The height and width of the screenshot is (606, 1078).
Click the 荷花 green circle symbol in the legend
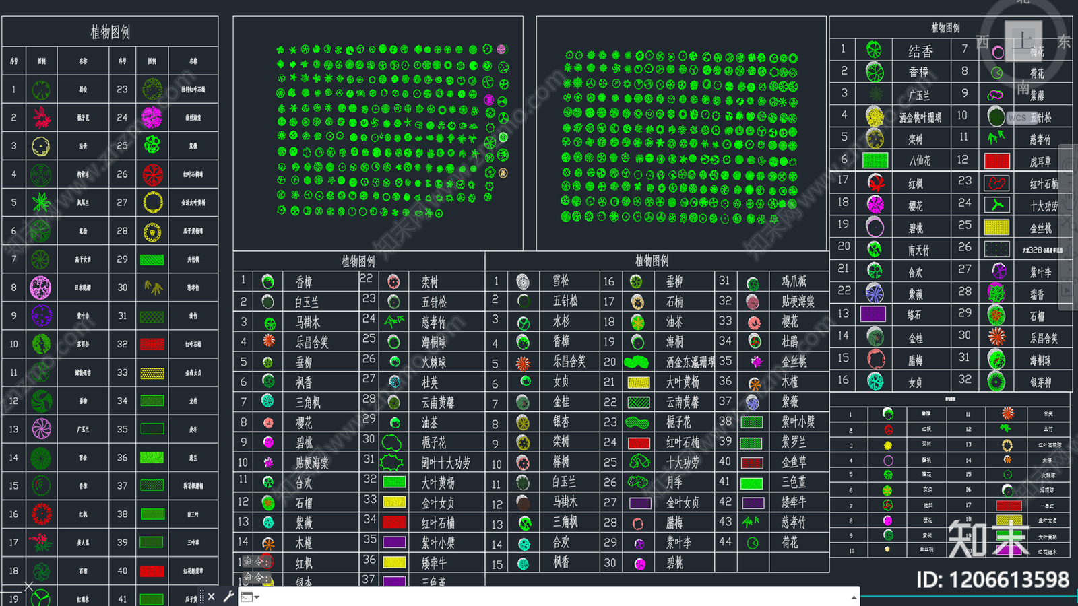(996, 72)
